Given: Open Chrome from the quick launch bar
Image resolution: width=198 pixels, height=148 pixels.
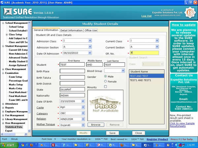Looking at the screenshot, I should click(x=22, y=145).
